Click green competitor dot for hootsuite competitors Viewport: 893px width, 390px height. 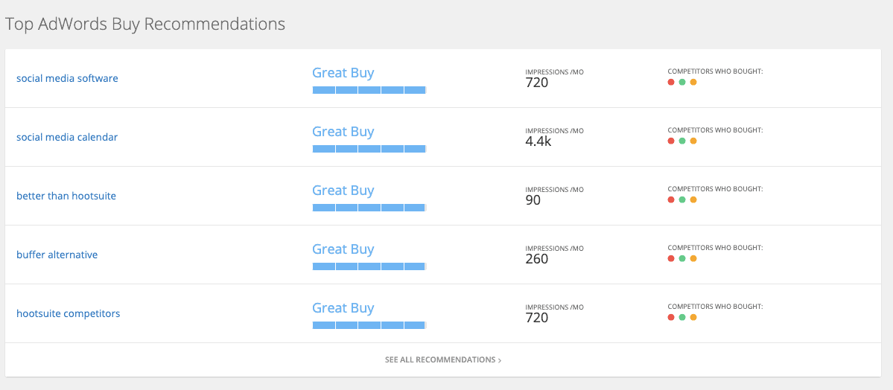682,317
